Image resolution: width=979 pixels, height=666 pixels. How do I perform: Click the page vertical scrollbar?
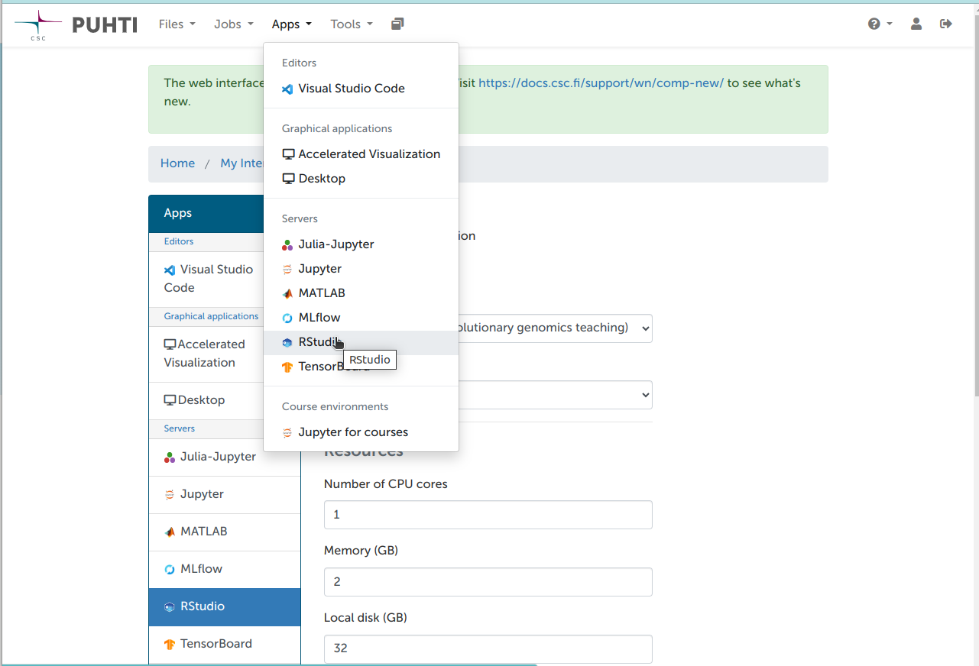[x=976, y=333]
